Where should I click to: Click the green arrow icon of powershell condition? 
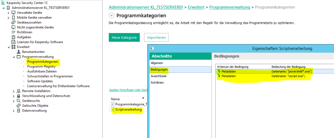click(219, 71)
